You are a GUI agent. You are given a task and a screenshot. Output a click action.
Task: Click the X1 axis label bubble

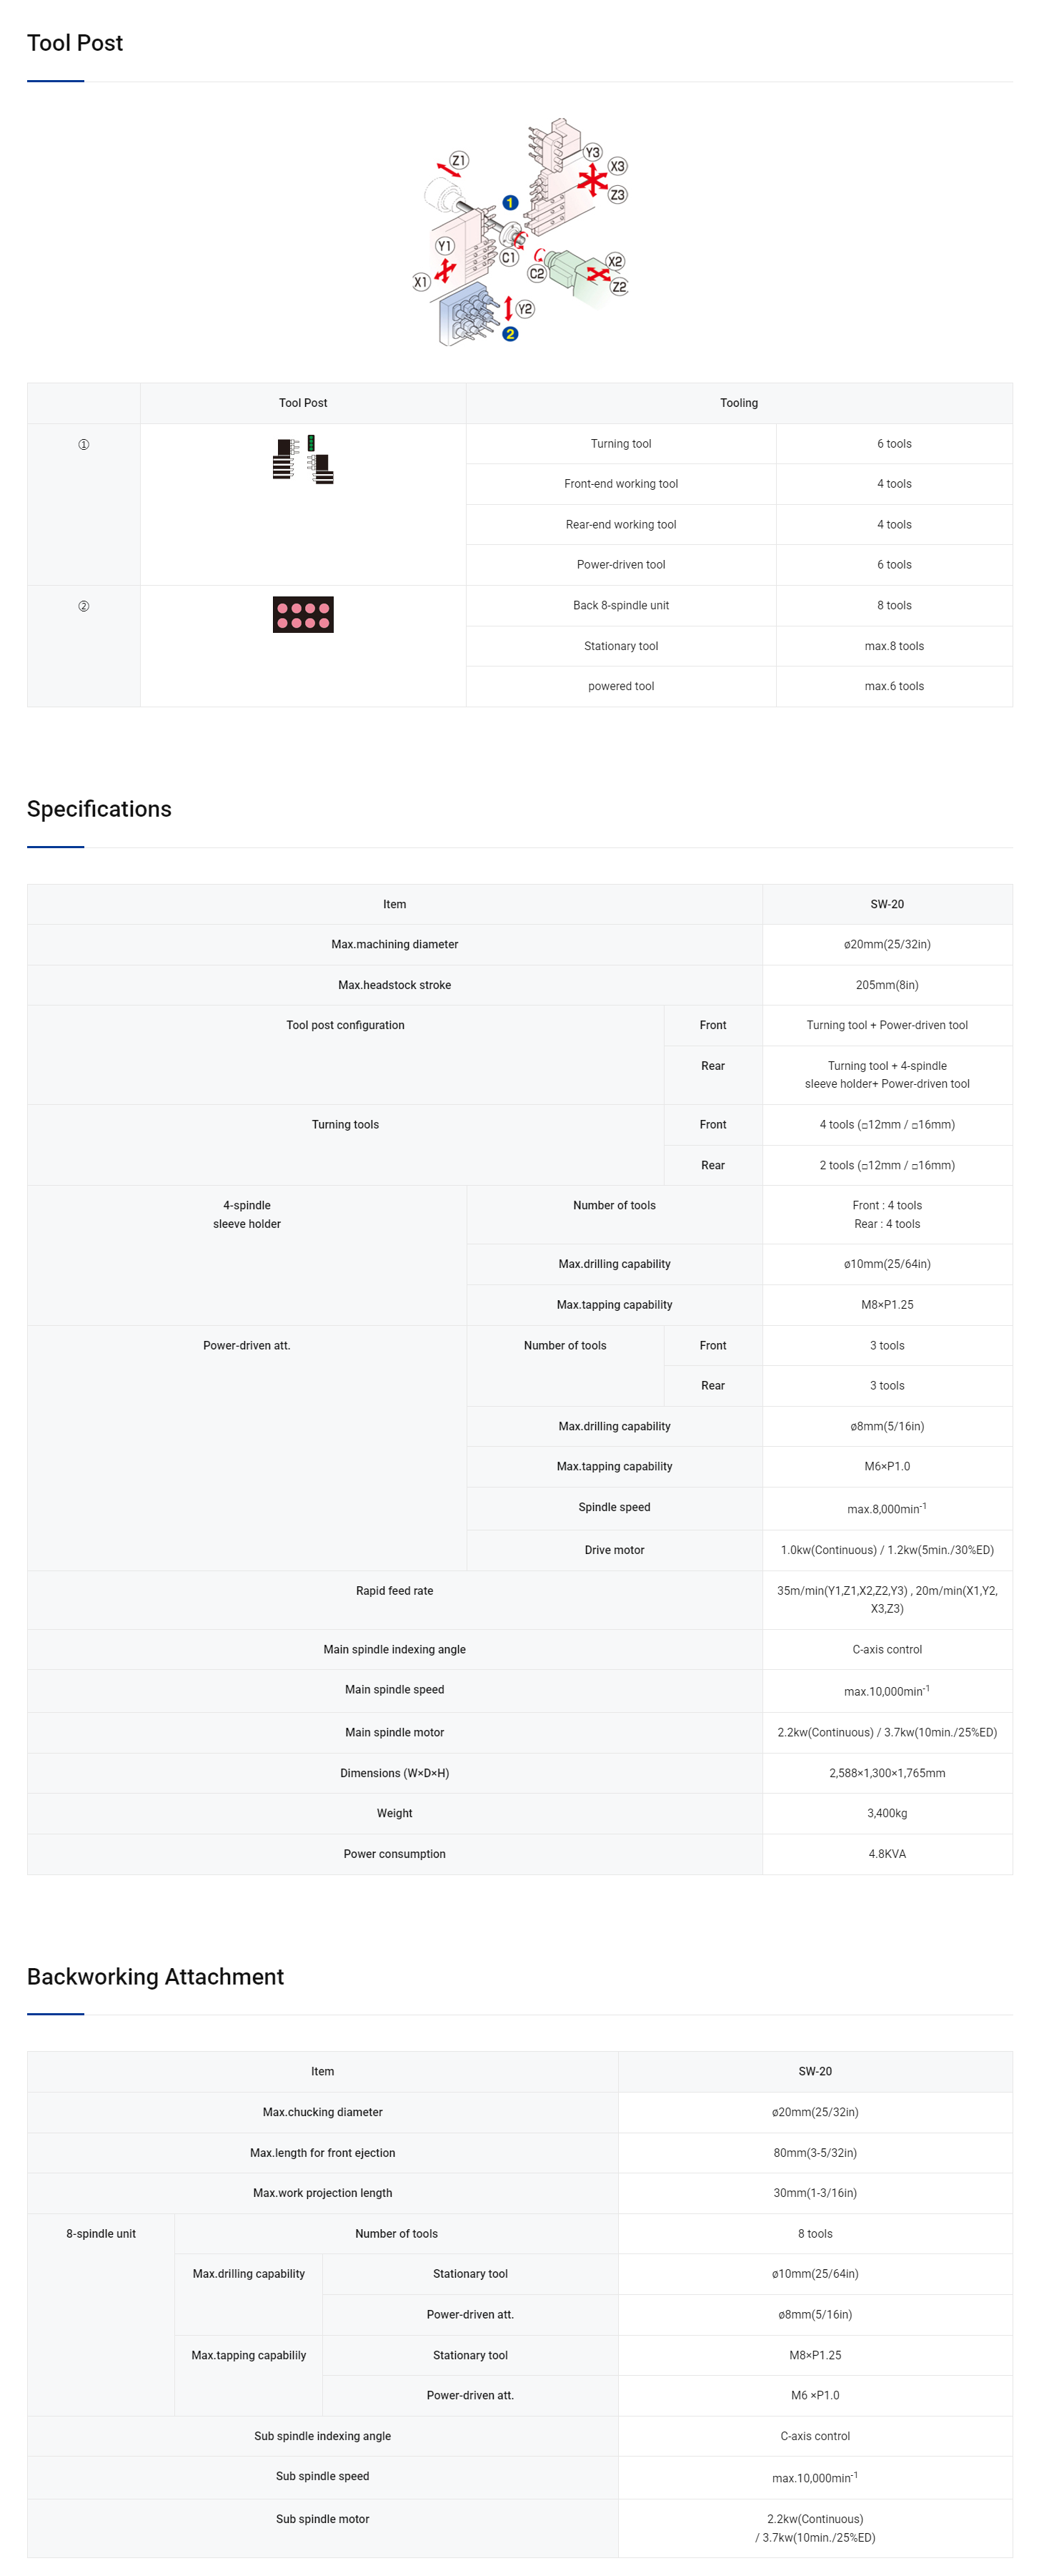click(421, 282)
